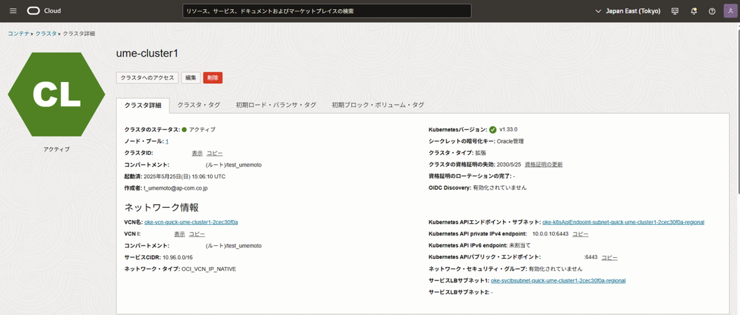Switch to the クラスタ・タグ tab
This screenshot has width=740, height=315.
point(199,105)
